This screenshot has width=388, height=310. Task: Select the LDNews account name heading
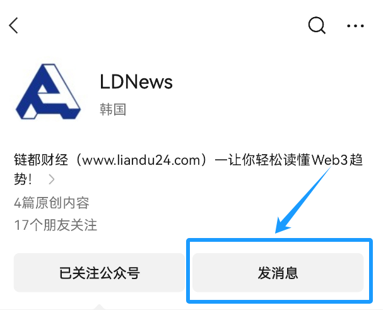[136, 82]
